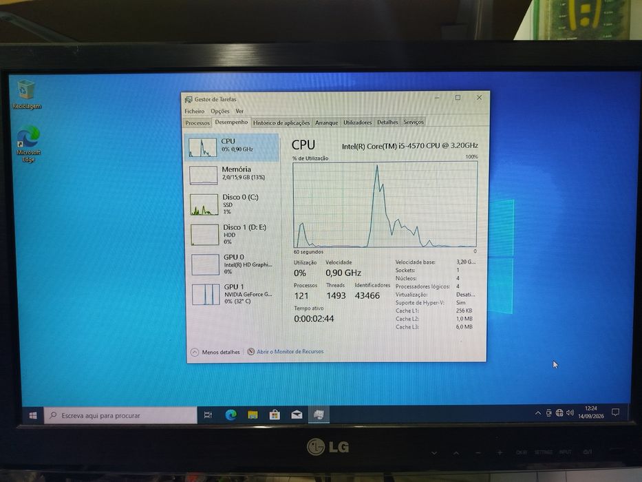Click the processor name Intel Core i5-4570

[410, 145]
